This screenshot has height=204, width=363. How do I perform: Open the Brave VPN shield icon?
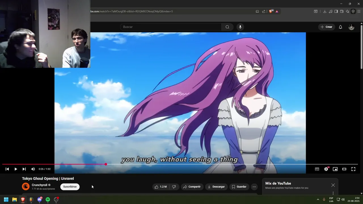[x=353, y=11]
